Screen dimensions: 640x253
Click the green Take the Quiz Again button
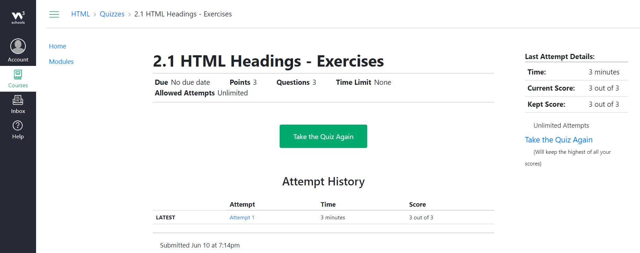tap(323, 136)
